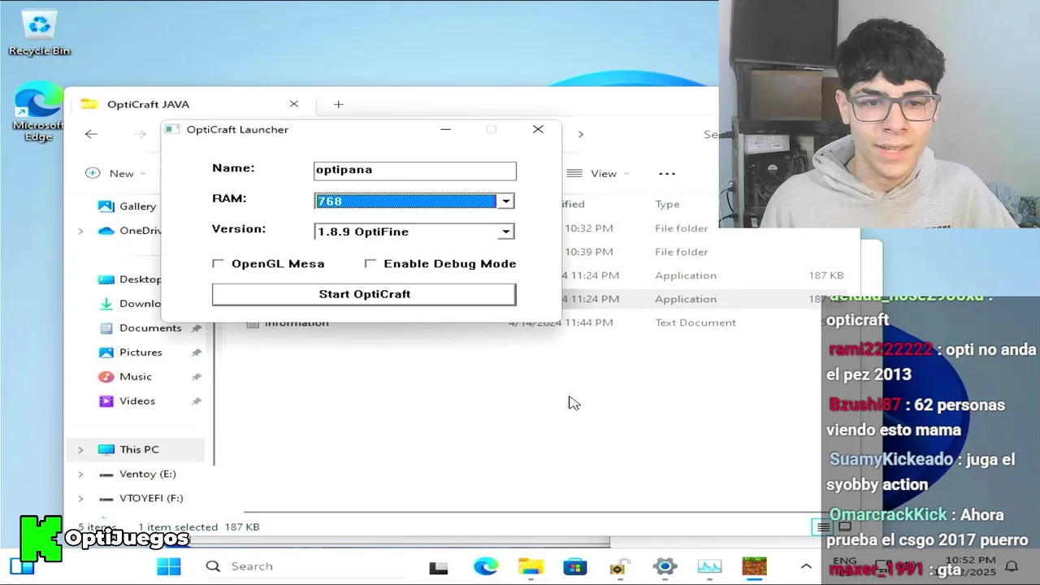Image resolution: width=1040 pixels, height=585 pixels.
Task: Enable the OpenGL Mesa checkbox
Action: pyautogui.click(x=218, y=263)
